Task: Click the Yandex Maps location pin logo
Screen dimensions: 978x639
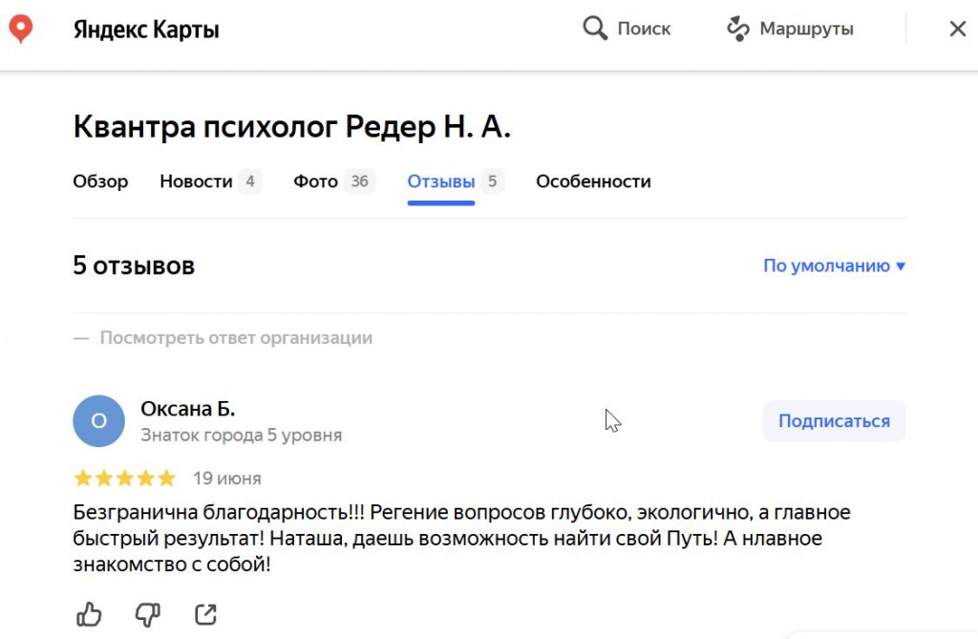Action: (21, 28)
